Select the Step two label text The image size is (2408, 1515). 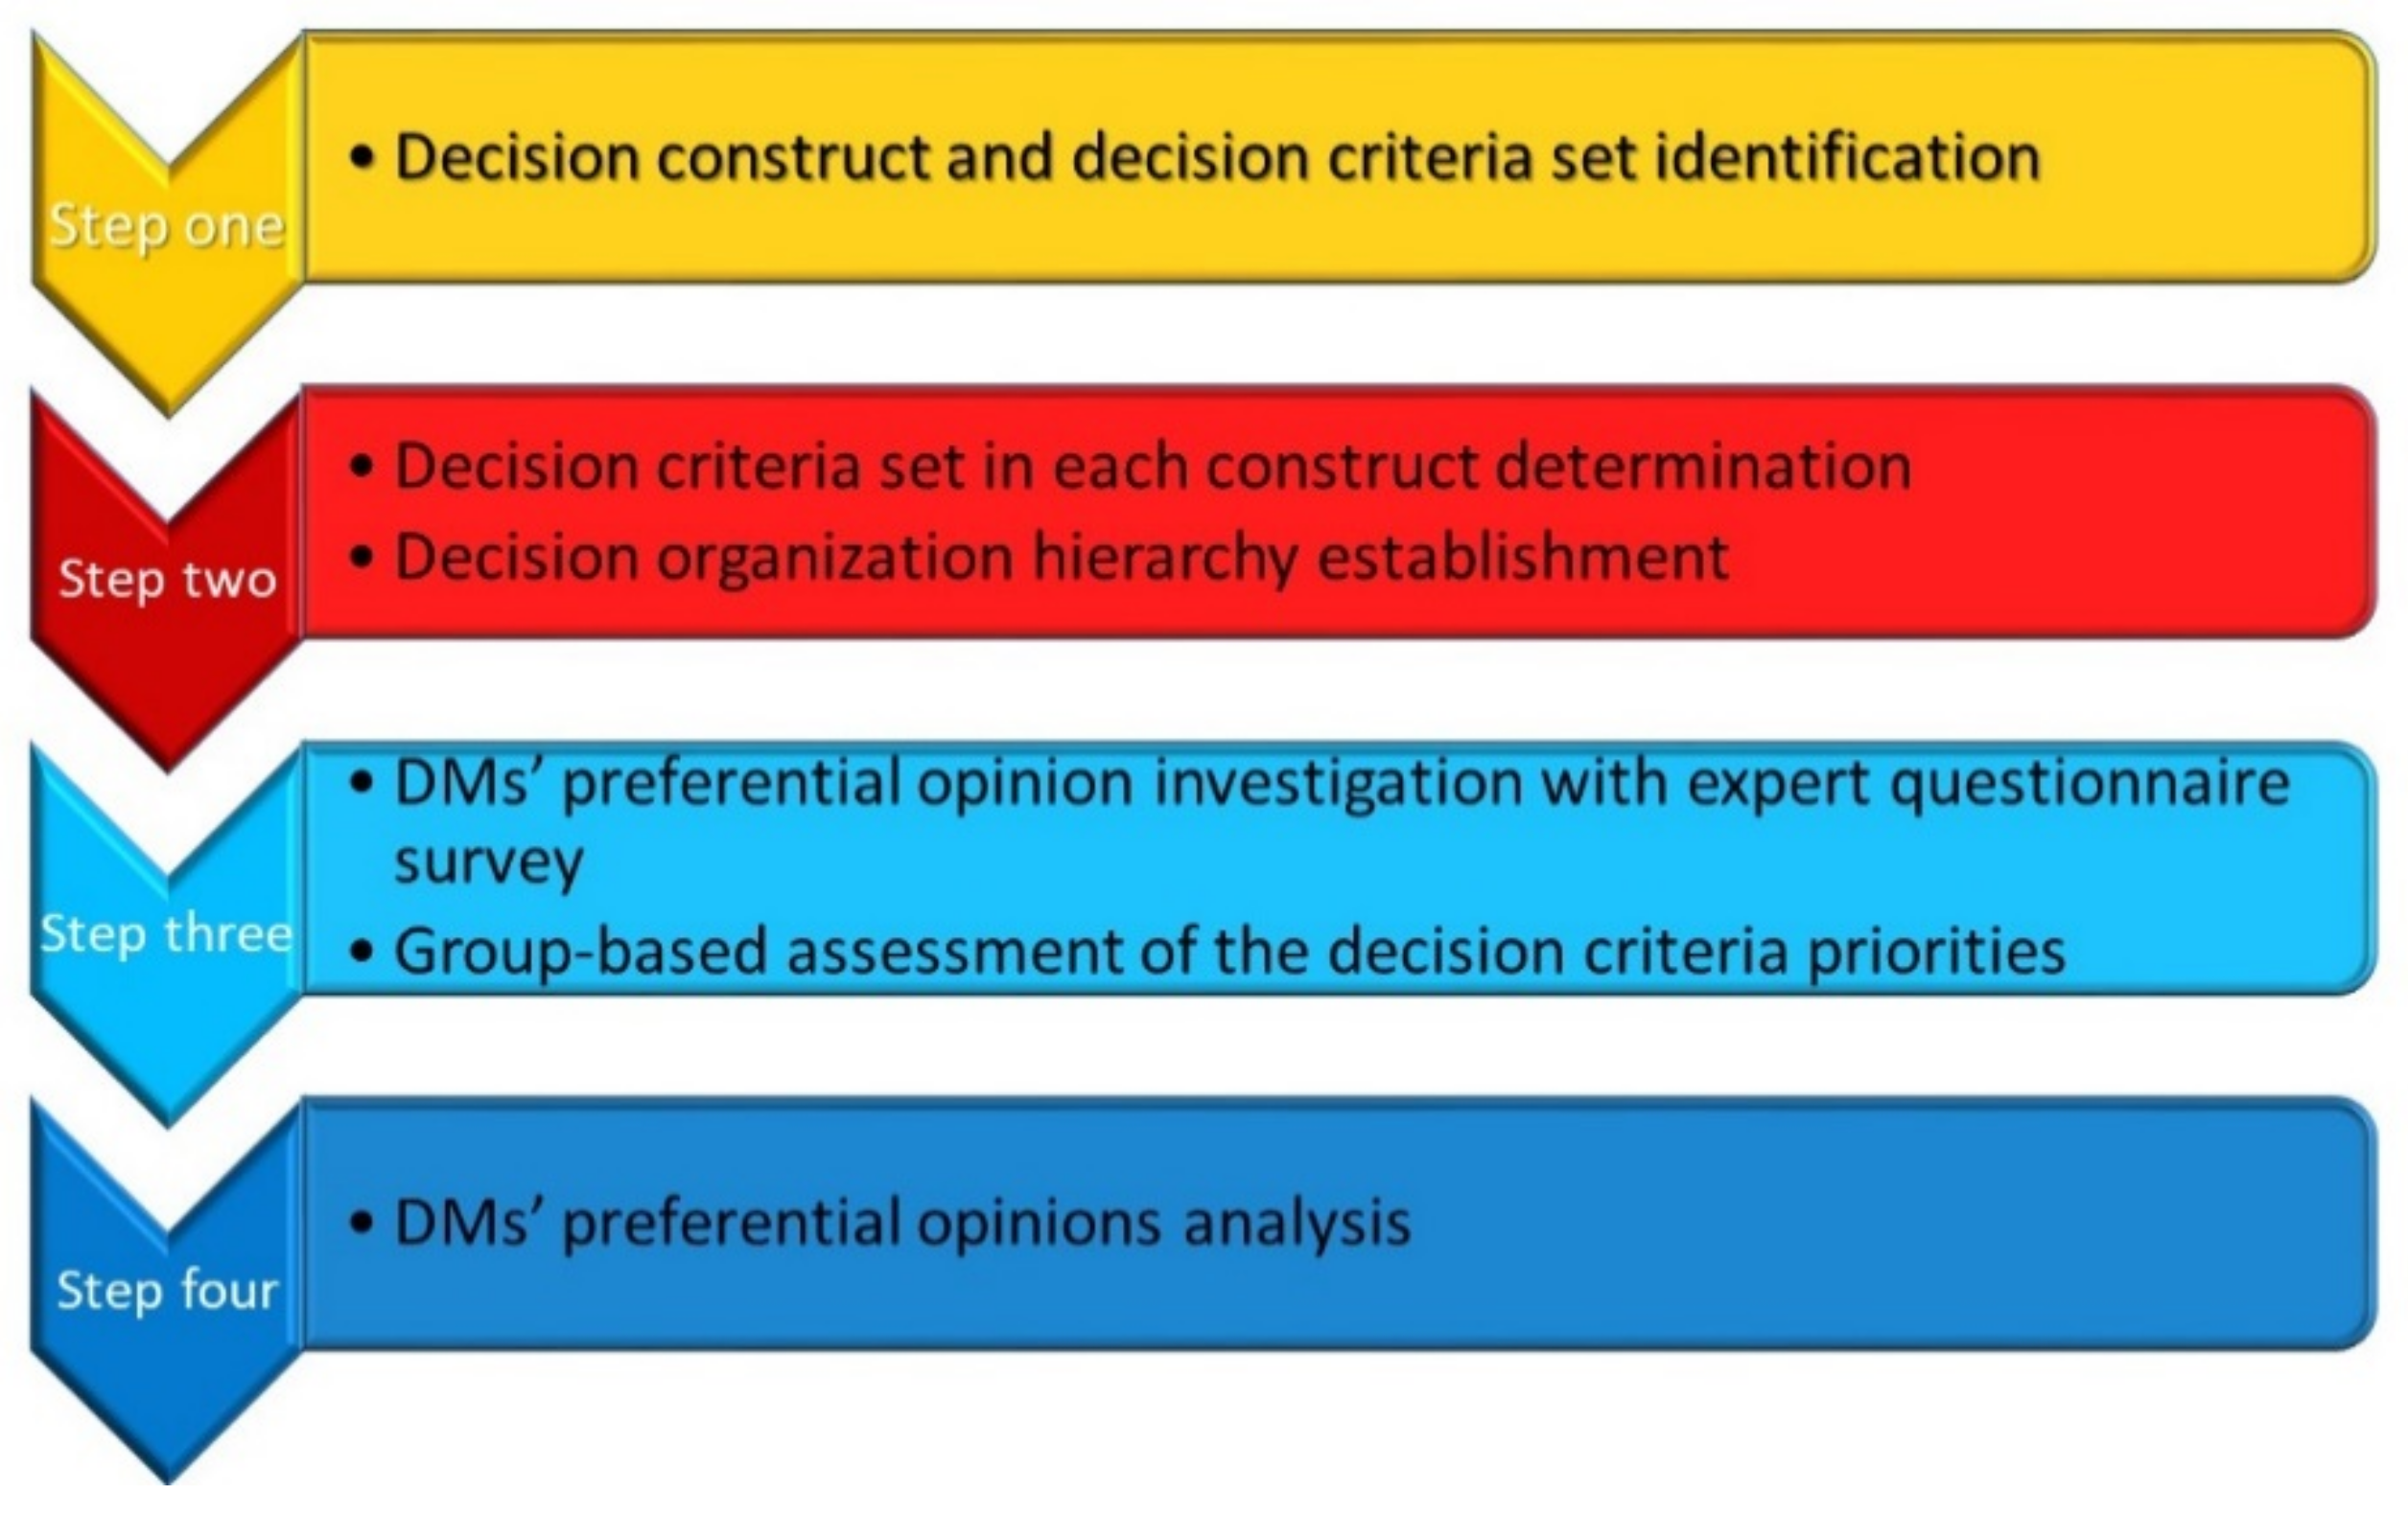click(167, 581)
